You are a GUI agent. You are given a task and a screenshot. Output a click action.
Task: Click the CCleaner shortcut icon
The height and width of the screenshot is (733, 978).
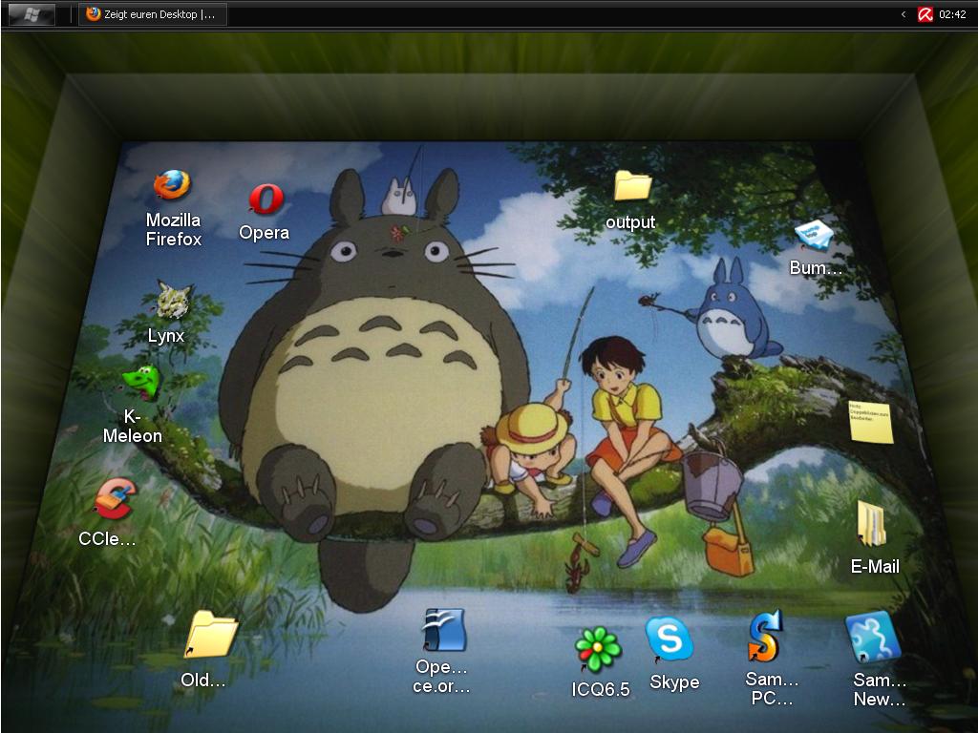pyautogui.click(x=115, y=498)
